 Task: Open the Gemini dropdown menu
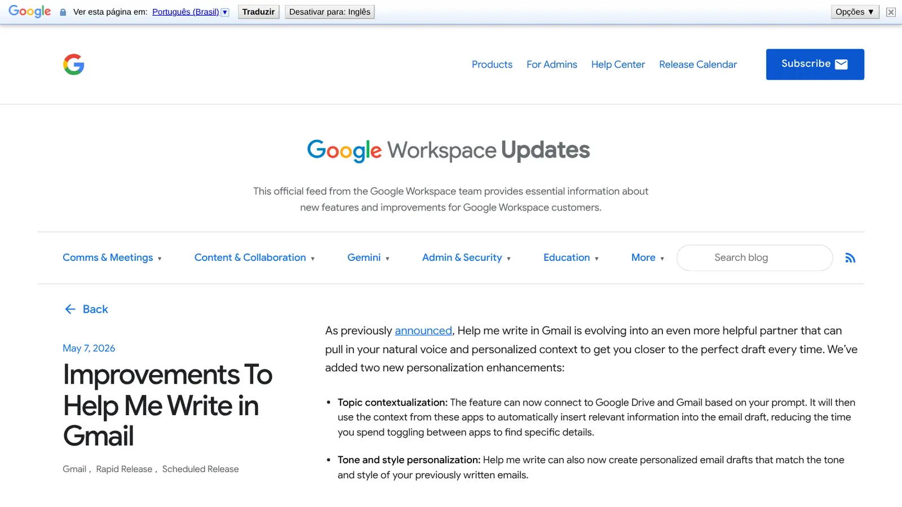coord(368,257)
